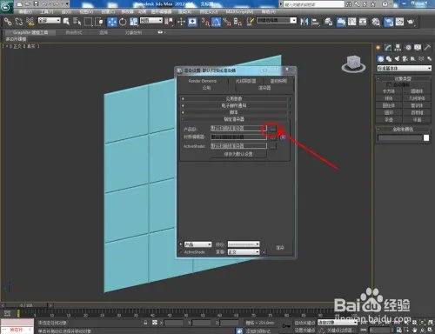Screen dimensions: 435x334
Task: Click the Spinner Snap toggle icon
Action: click(238, 22)
